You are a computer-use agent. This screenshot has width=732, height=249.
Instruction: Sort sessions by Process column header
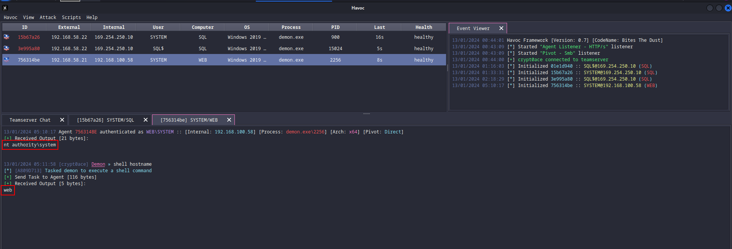click(x=291, y=27)
